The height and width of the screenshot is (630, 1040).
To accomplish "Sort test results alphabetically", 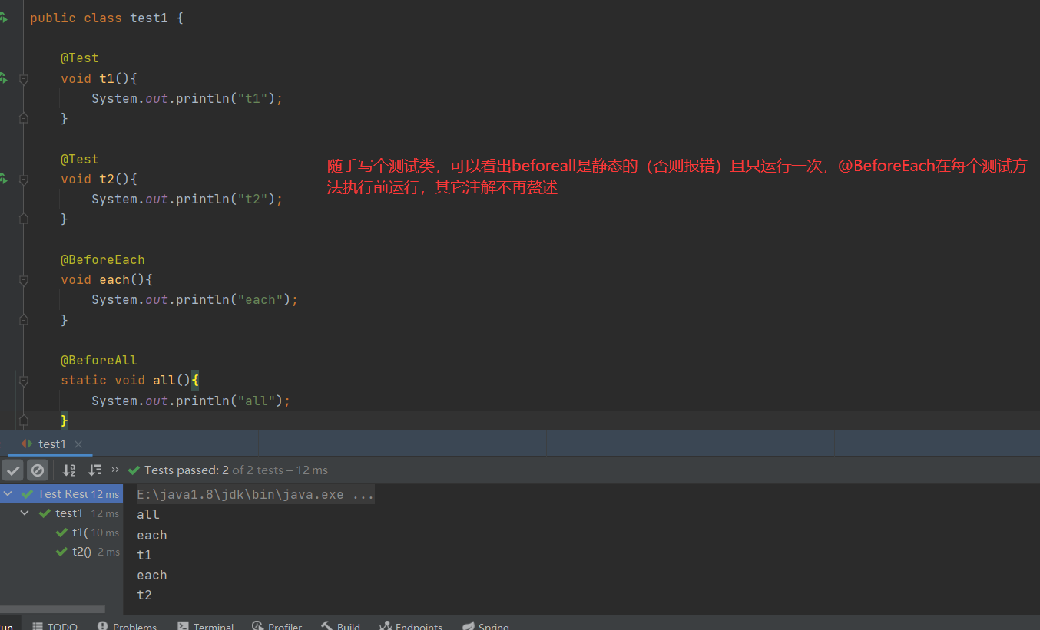I will click(x=69, y=470).
